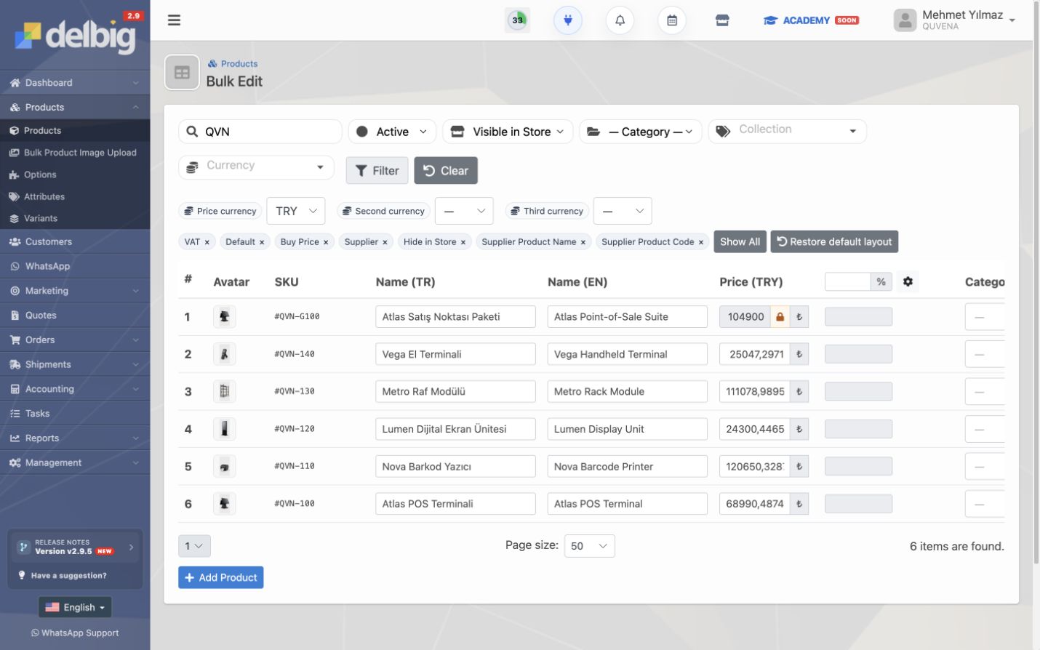Collapse the Products sidebar section

[75, 108]
